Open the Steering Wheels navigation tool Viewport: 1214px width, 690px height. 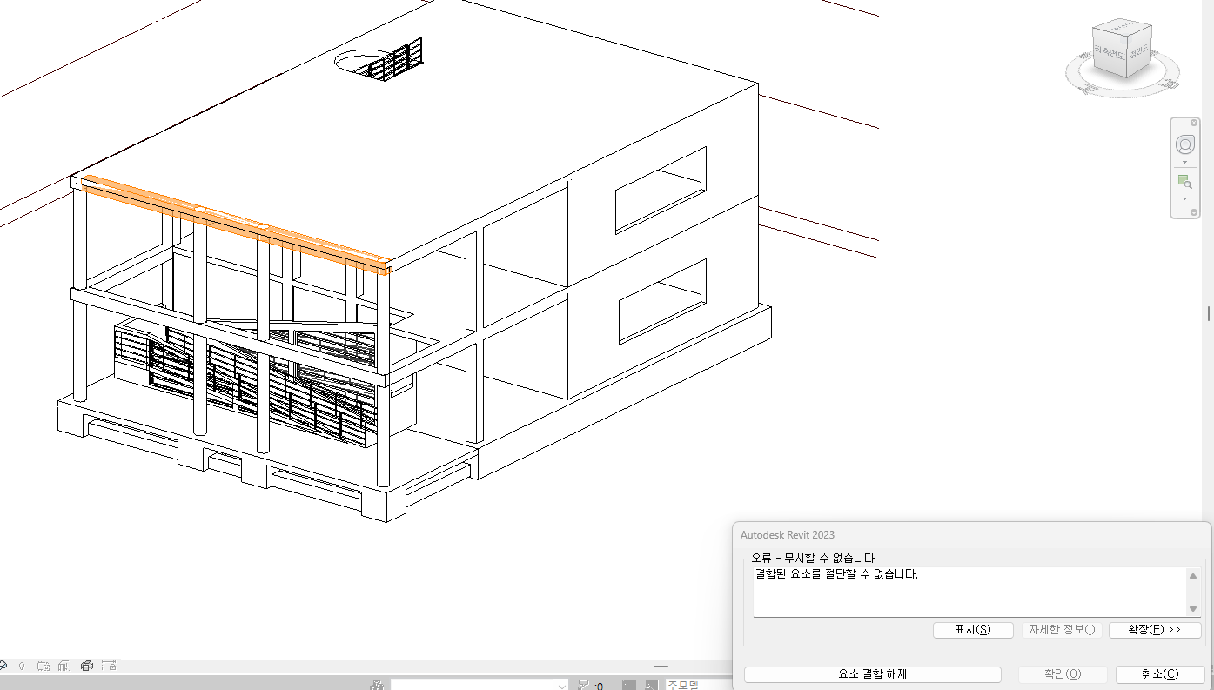coord(1184,144)
